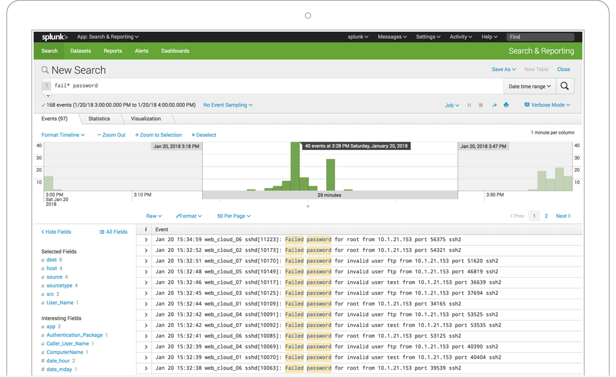Select the Authentication_Package field
This screenshot has height=378, width=616.
click(x=74, y=335)
